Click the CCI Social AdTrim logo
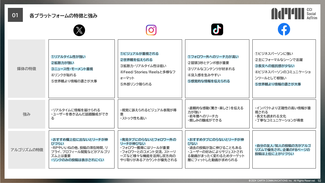Image resolution: width=325 pixels, height=183 pixels. (294, 13)
